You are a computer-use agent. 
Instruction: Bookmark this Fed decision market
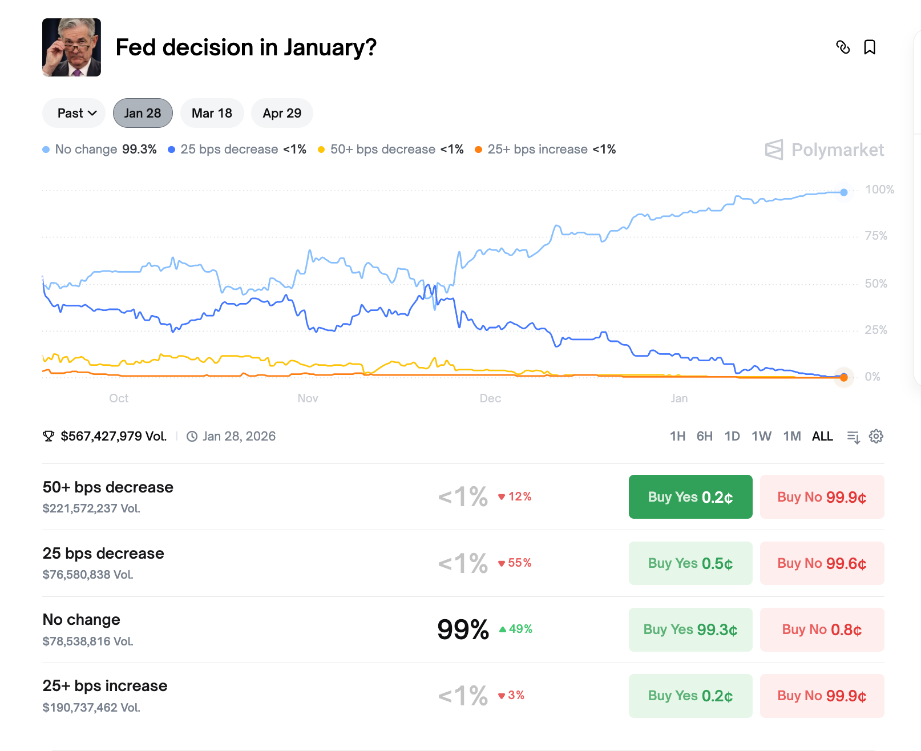(x=870, y=47)
